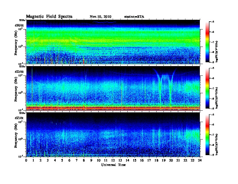Click the dD/dt spectrogram color bar
Image resolution: width=238 pixels, height=184 pixels.
pyautogui.click(x=207, y=88)
